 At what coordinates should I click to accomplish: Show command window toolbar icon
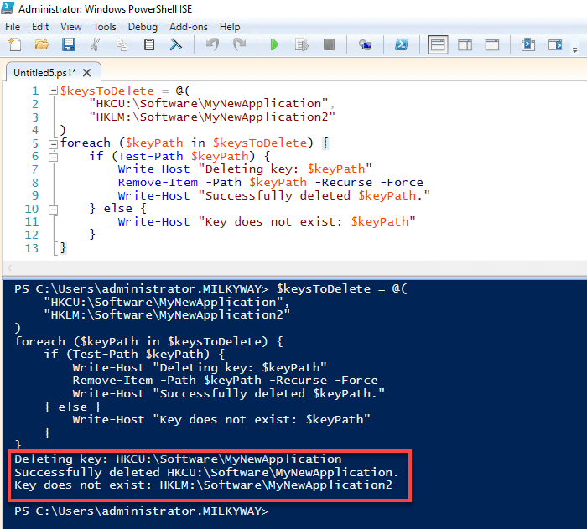[528, 45]
